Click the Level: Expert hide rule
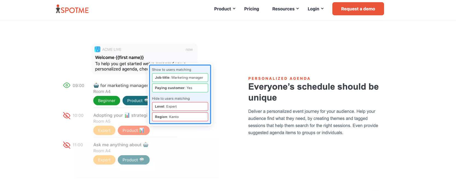 (x=180, y=106)
